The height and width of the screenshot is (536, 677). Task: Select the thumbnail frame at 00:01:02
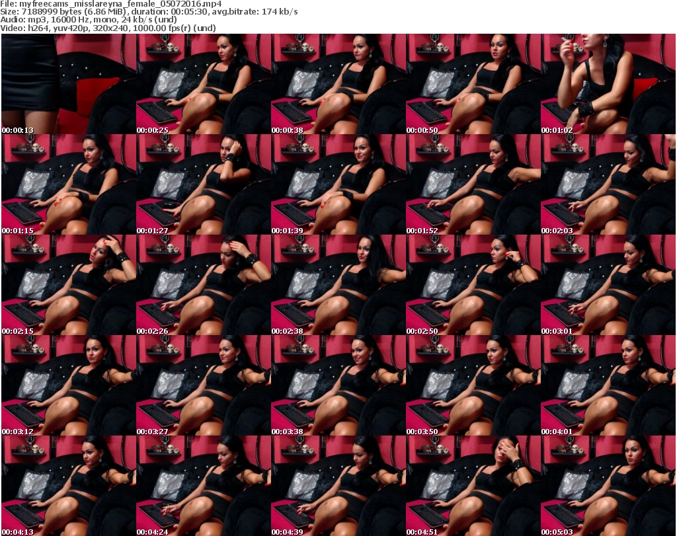coord(608,84)
